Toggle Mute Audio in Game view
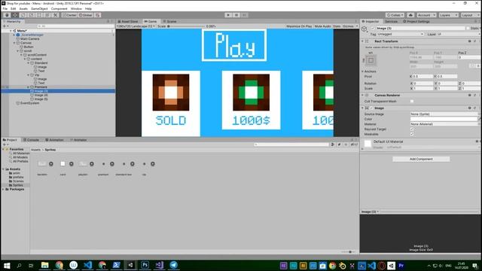Image resolution: width=482 pixels, height=271 pixels. [x=323, y=26]
